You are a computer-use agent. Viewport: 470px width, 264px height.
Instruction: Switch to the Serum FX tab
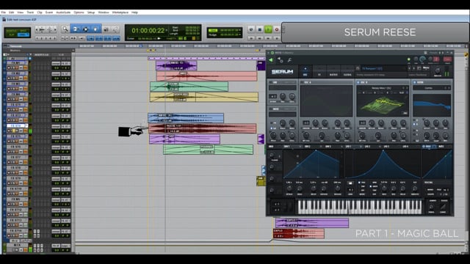click(x=319, y=71)
